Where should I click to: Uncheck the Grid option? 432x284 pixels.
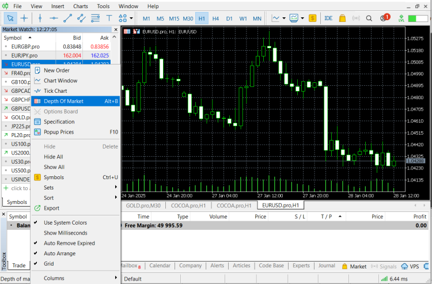coord(50,264)
